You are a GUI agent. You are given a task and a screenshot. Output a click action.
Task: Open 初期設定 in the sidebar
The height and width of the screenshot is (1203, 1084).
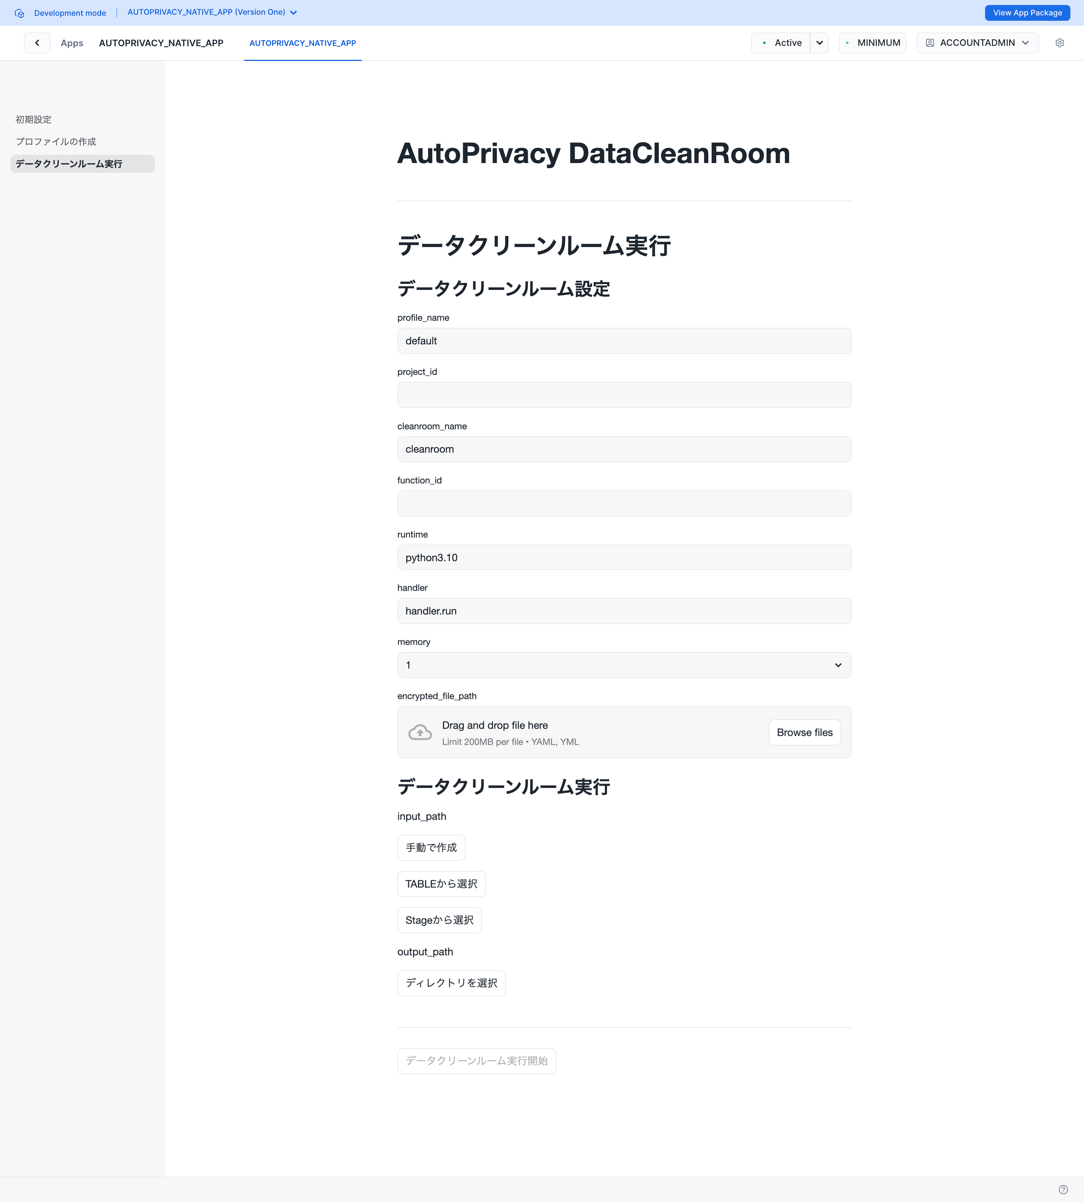pyautogui.click(x=33, y=120)
